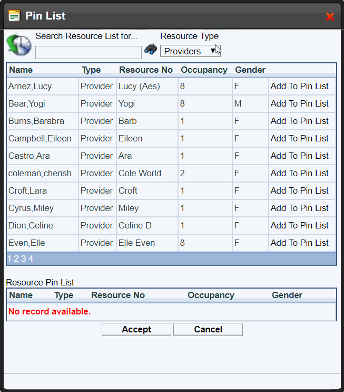Sort resource table by Type header
The image size is (344, 392).
tap(91, 70)
